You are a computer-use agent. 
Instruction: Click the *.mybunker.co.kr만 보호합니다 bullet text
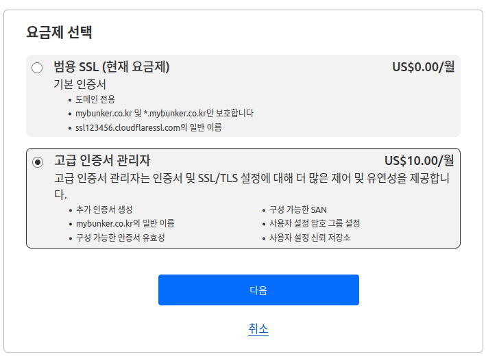click(x=165, y=113)
